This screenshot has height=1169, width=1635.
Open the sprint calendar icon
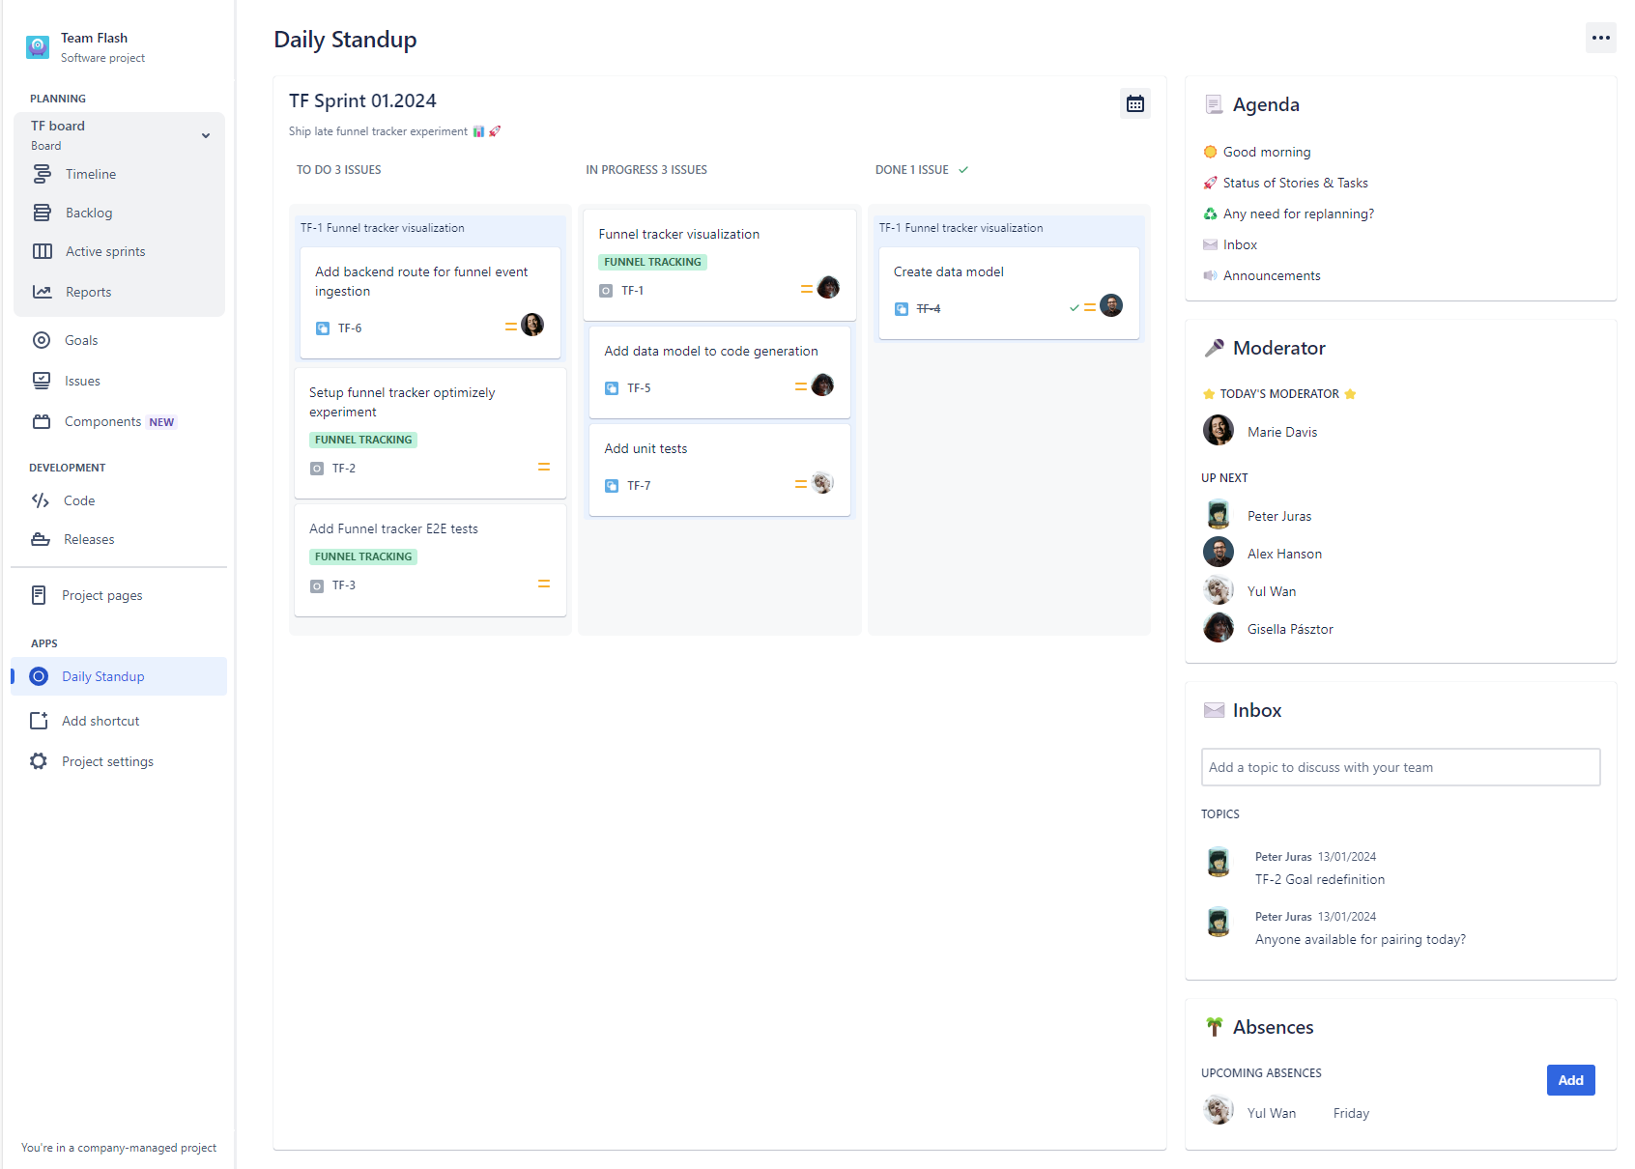click(1134, 103)
